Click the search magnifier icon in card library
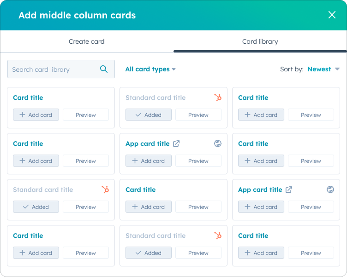 pos(103,69)
